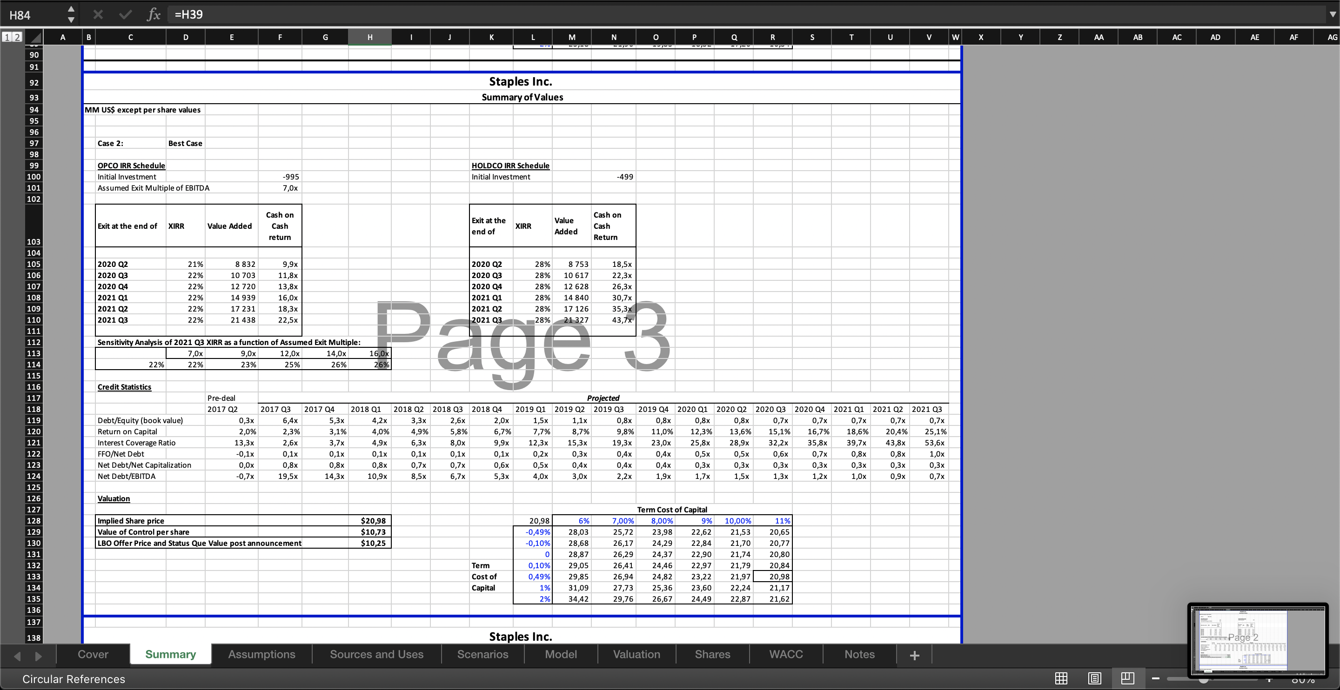Open the Shares sheet tab
The image size is (1340, 690).
[713, 654]
